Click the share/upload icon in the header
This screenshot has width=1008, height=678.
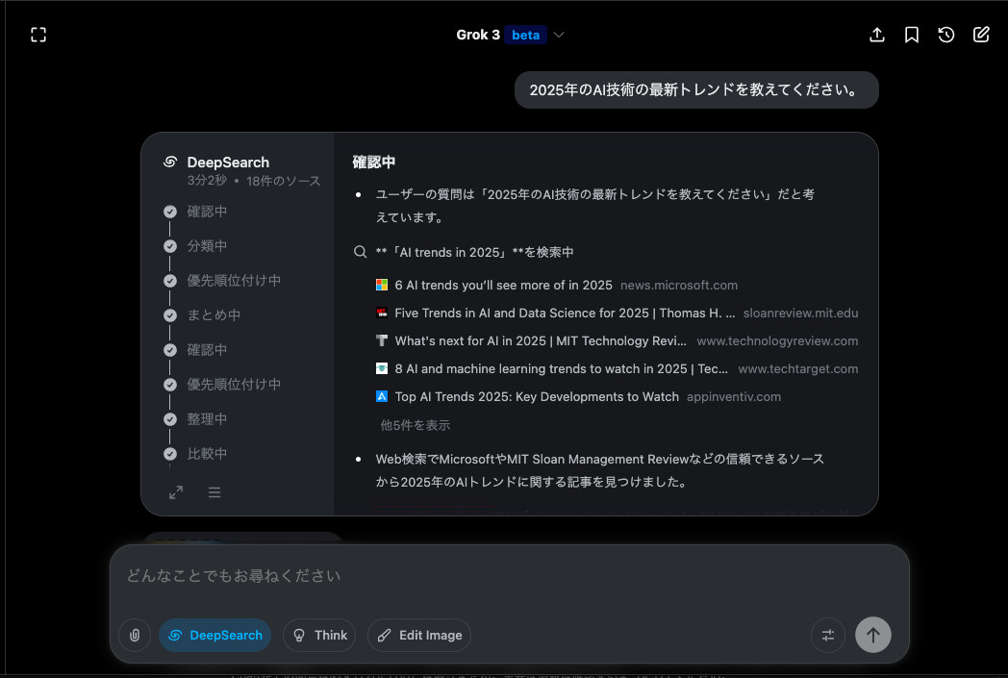pyautogui.click(x=877, y=35)
